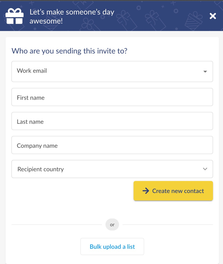Viewport: 223px width, 264px height.
Task: Click the arrow icon on Create new contact
Action: pyautogui.click(x=146, y=191)
